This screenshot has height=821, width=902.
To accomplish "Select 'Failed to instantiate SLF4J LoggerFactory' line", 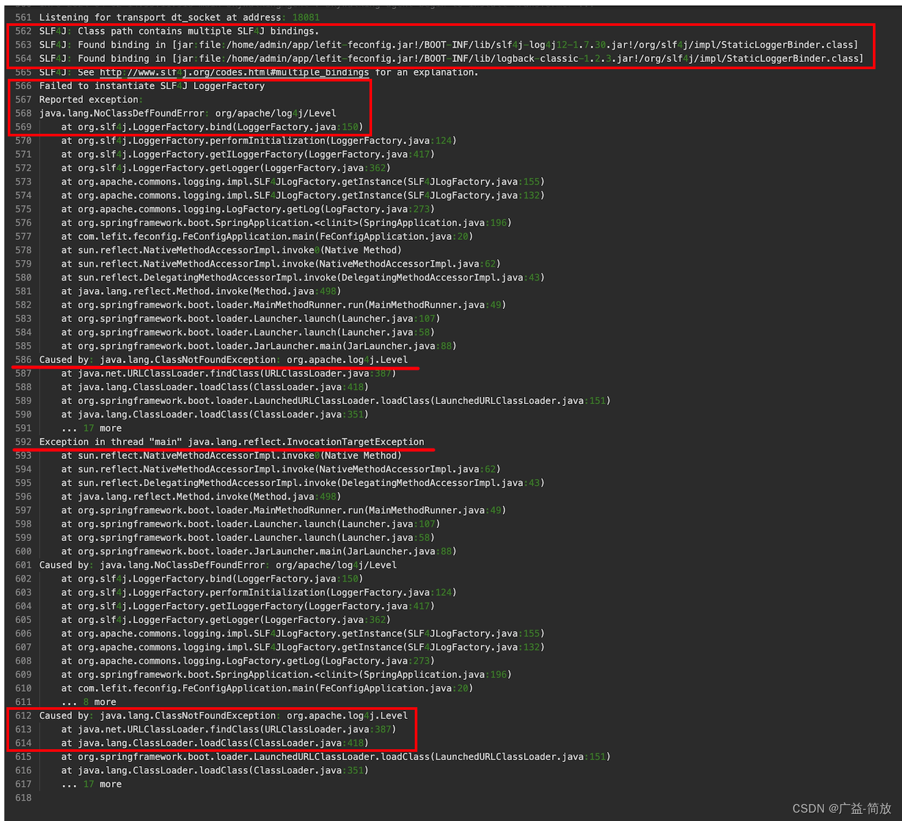I will point(152,86).
